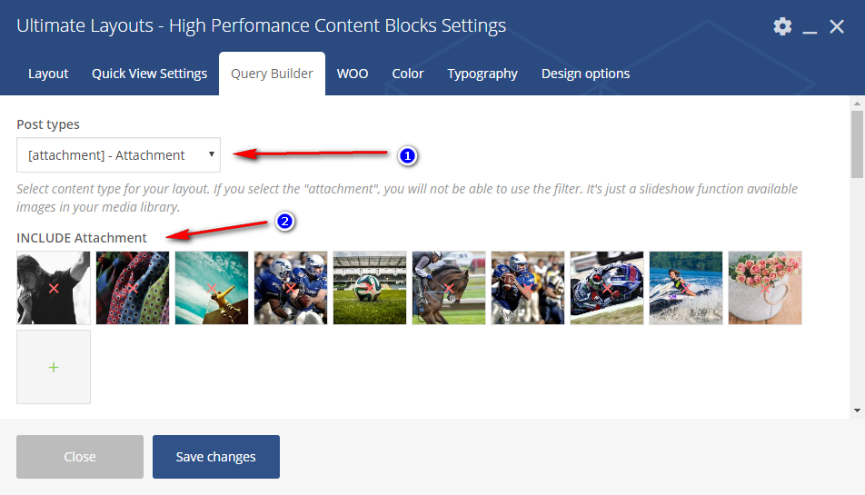The image size is (865, 495).
Task: Open the Color tab
Action: pos(408,74)
